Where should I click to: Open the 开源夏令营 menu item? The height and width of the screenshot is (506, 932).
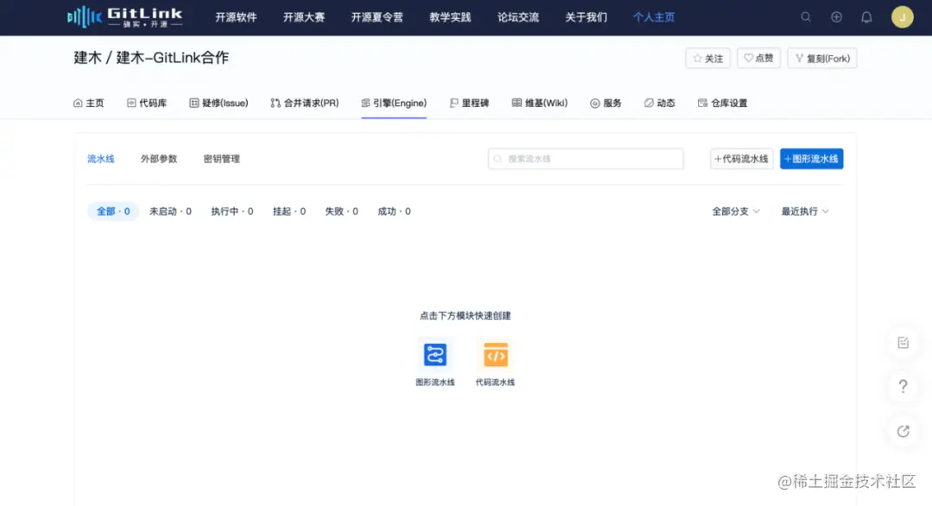376,16
